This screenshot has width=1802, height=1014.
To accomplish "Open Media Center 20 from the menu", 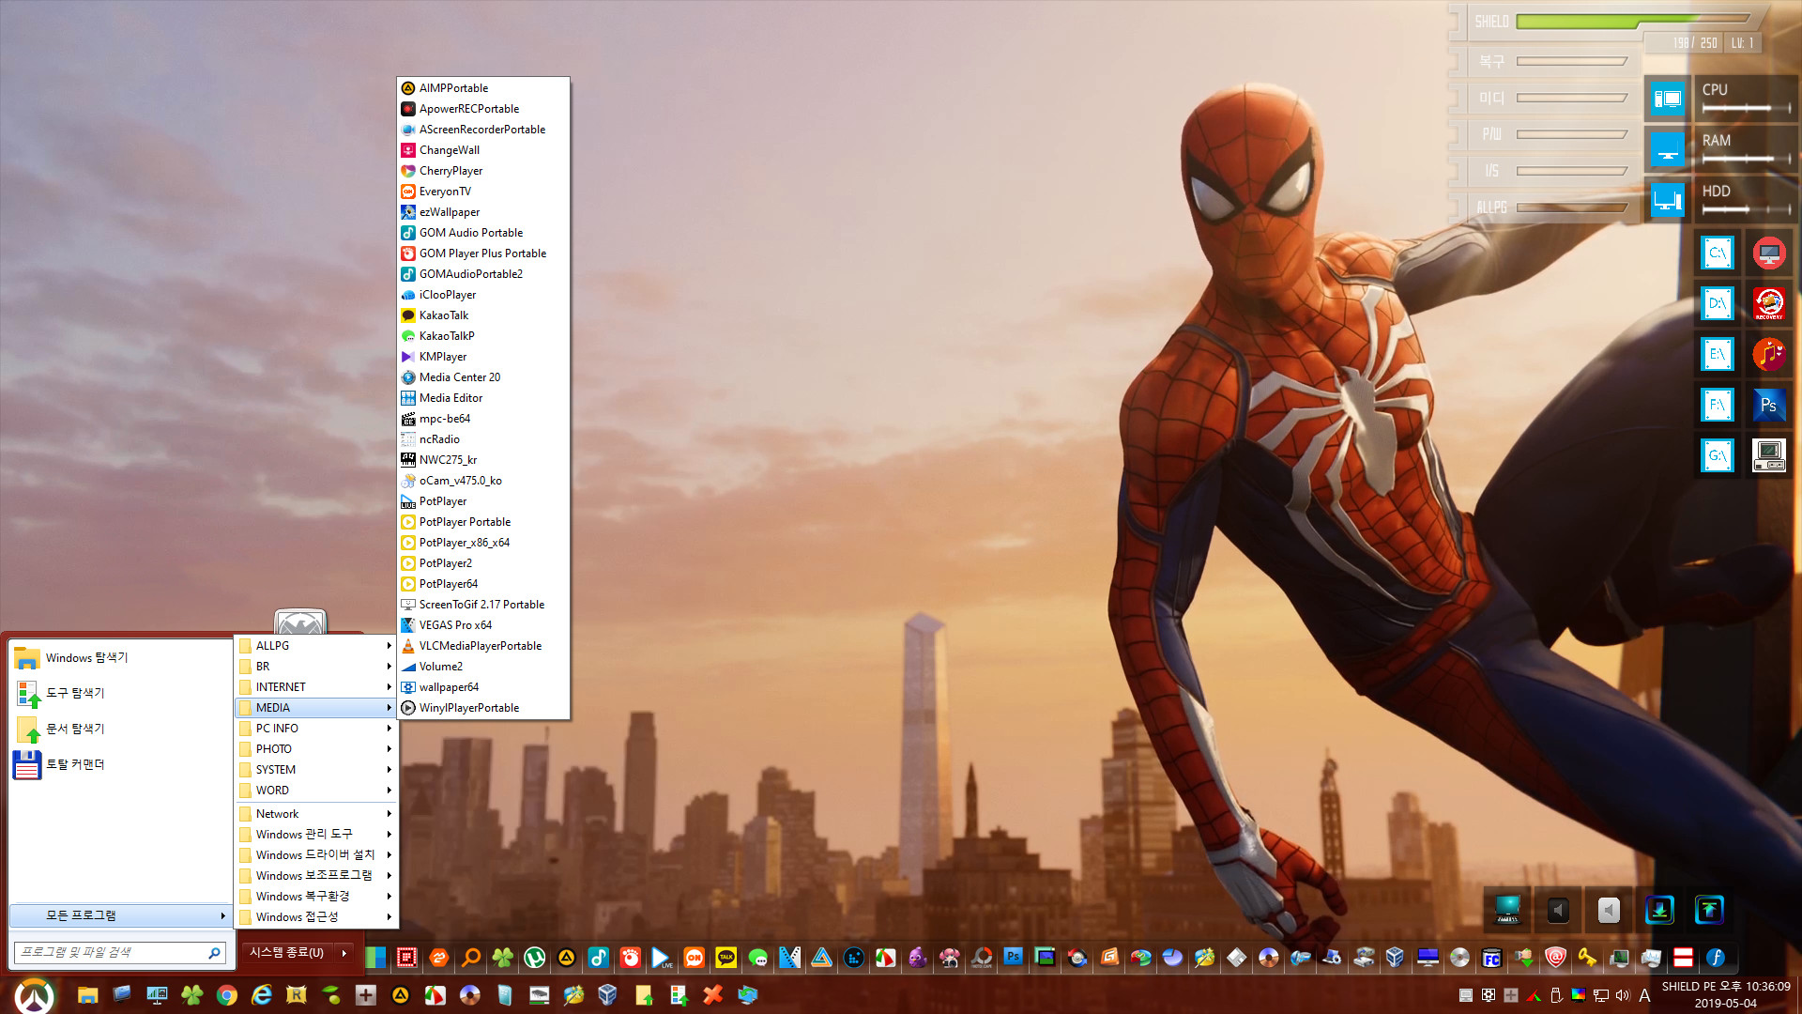I will (483, 377).
